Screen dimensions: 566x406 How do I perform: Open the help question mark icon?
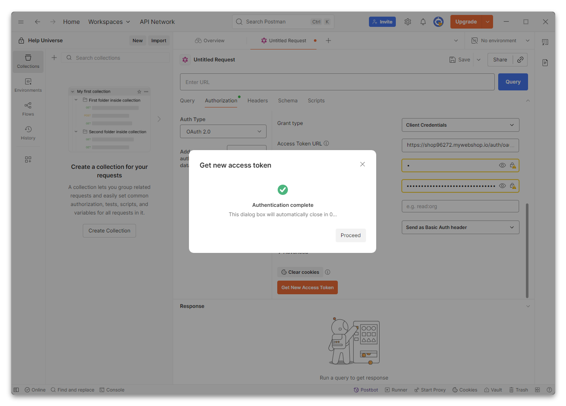click(x=550, y=390)
